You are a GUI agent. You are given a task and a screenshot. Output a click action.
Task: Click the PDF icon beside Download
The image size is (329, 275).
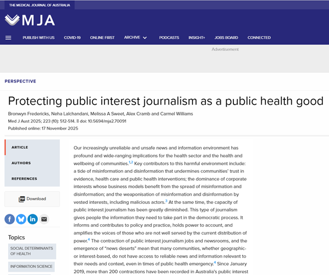22,199
